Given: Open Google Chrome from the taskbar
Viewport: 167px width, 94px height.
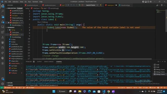Looking at the screenshot, I should [x=109, y=91].
